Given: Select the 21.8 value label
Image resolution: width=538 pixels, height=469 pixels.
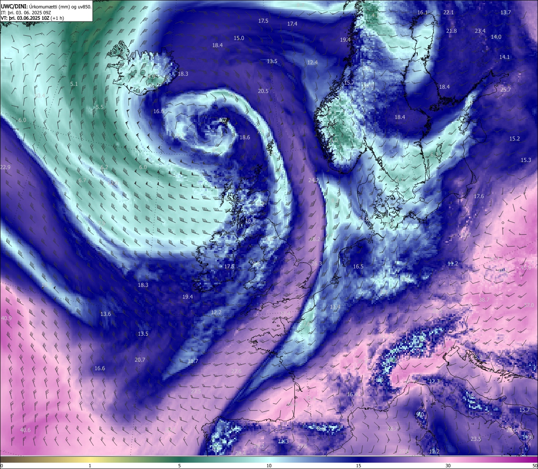Looking at the screenshot, I should 451,31.
